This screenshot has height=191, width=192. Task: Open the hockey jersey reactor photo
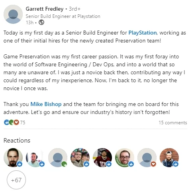pyautogui.click(x=102, y=158)
